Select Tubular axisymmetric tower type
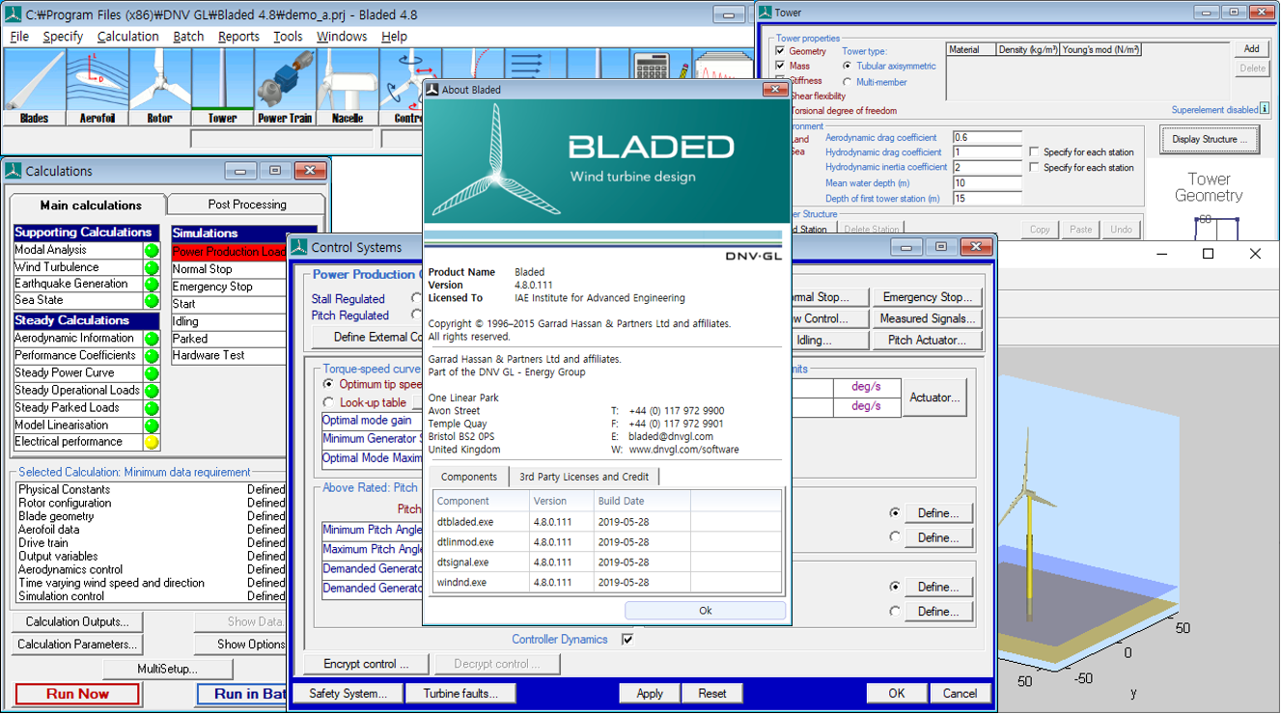 848,67
